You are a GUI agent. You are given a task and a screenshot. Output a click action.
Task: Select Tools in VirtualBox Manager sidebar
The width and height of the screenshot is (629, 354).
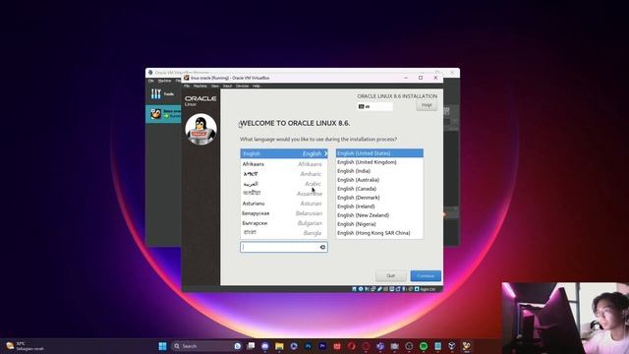pos(163,94)
